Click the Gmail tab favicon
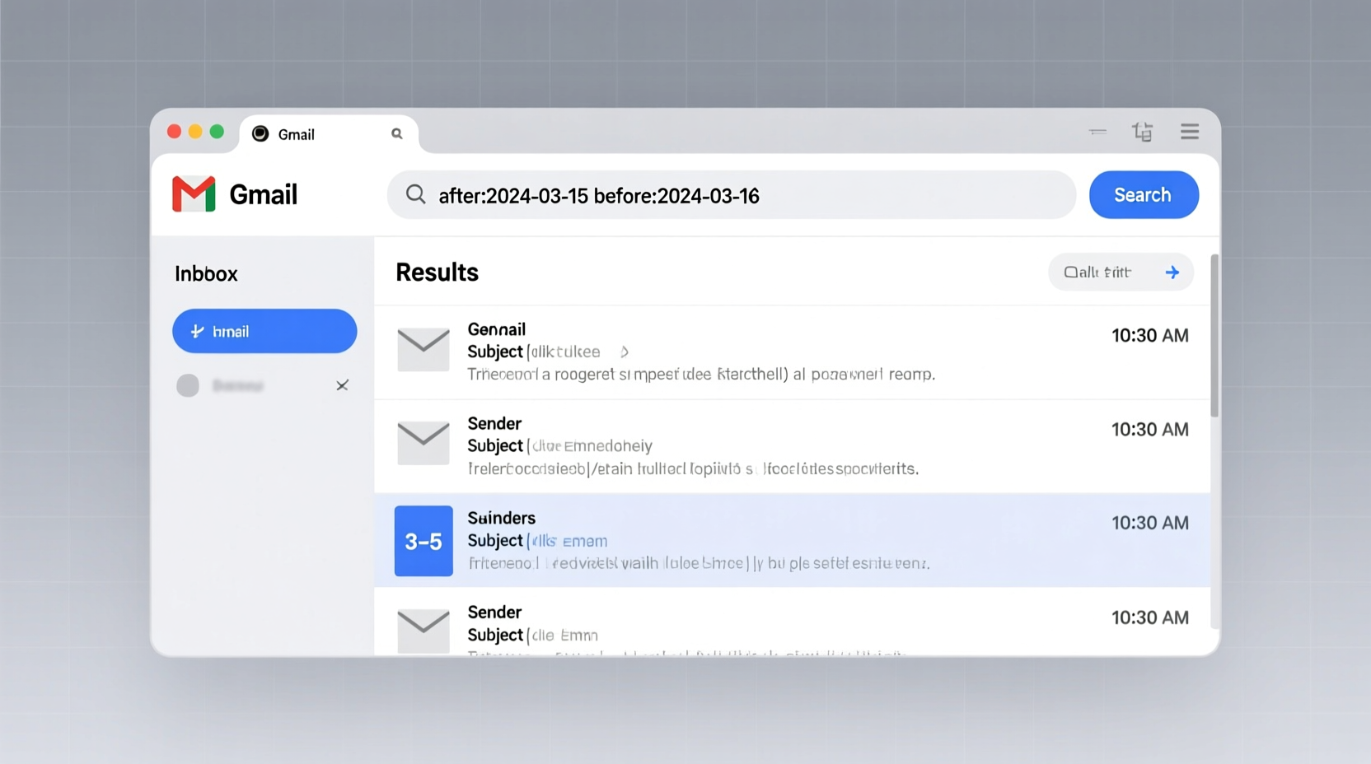1371x764 pixels. point(260,133)
